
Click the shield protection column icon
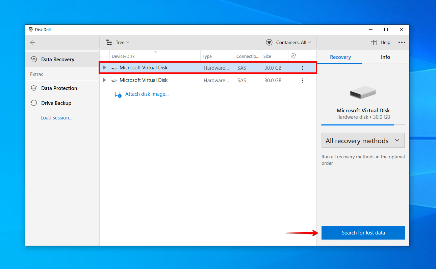click(x=293, y=56)
